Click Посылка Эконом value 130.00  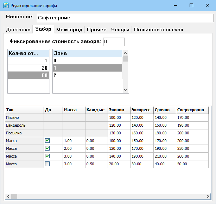click(x=119, y=133)
